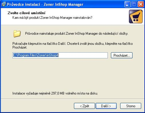Click the text 'Kam má být produkt Zoner InShop Manager nainstalován?'
This screenshot has width=145, height=113.
52,18
